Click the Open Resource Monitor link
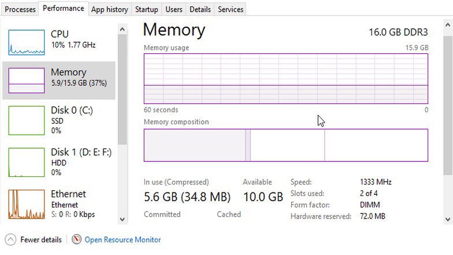Screen dimensions: 453x255 coord(122,239)
